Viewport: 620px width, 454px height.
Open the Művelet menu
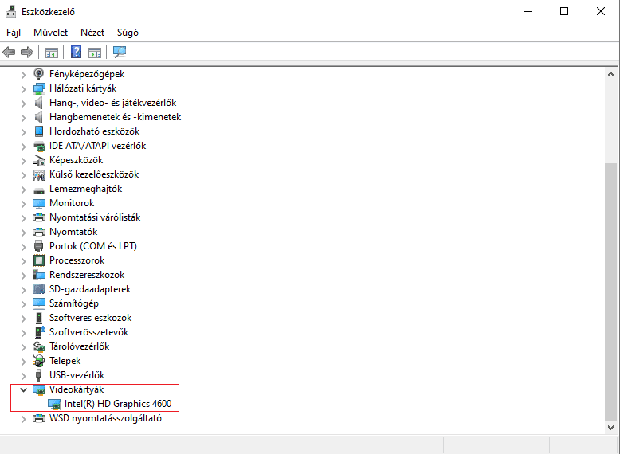pos(50,33)
